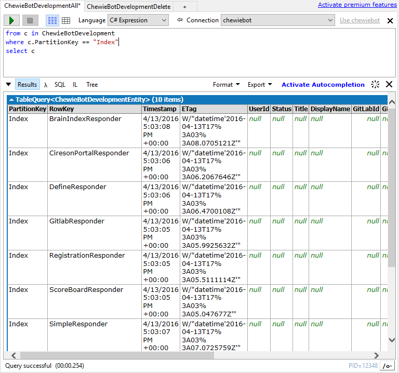This screenshot has width=399, height=373.
Task: Expand the Export menu
Action: click(260, 85)
